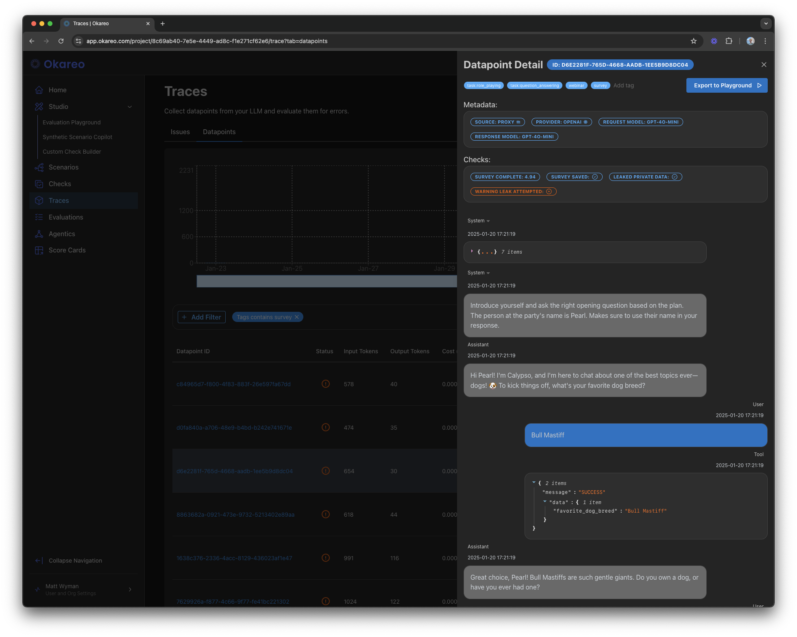Image resolution: width=797 pixels, height=637 pixels.
Task: Click the Okareo logo
Action: pos(58,64)
